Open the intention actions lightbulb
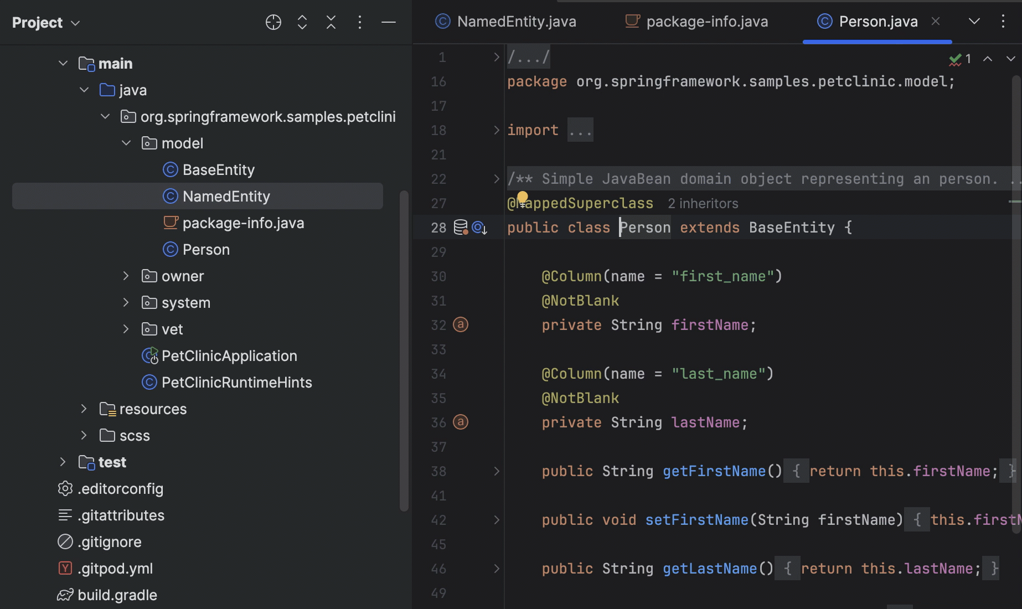 (x=523, y=197)
